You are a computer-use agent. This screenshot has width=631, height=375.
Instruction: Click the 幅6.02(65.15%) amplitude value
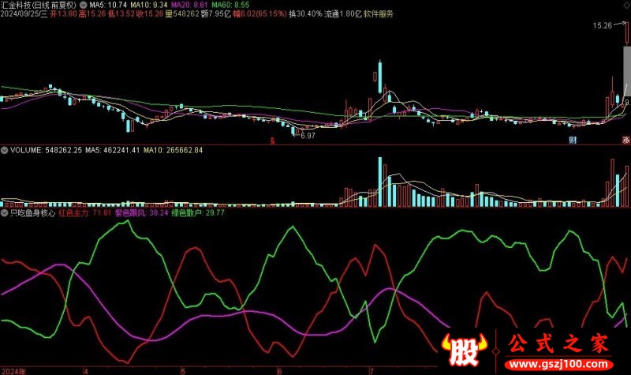[x=259, y=13]
